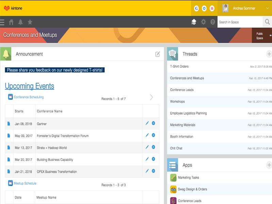Expand the Andrea Sommer profile menu
The height and width of the screenshot is (204, 272).
[244, 8]
